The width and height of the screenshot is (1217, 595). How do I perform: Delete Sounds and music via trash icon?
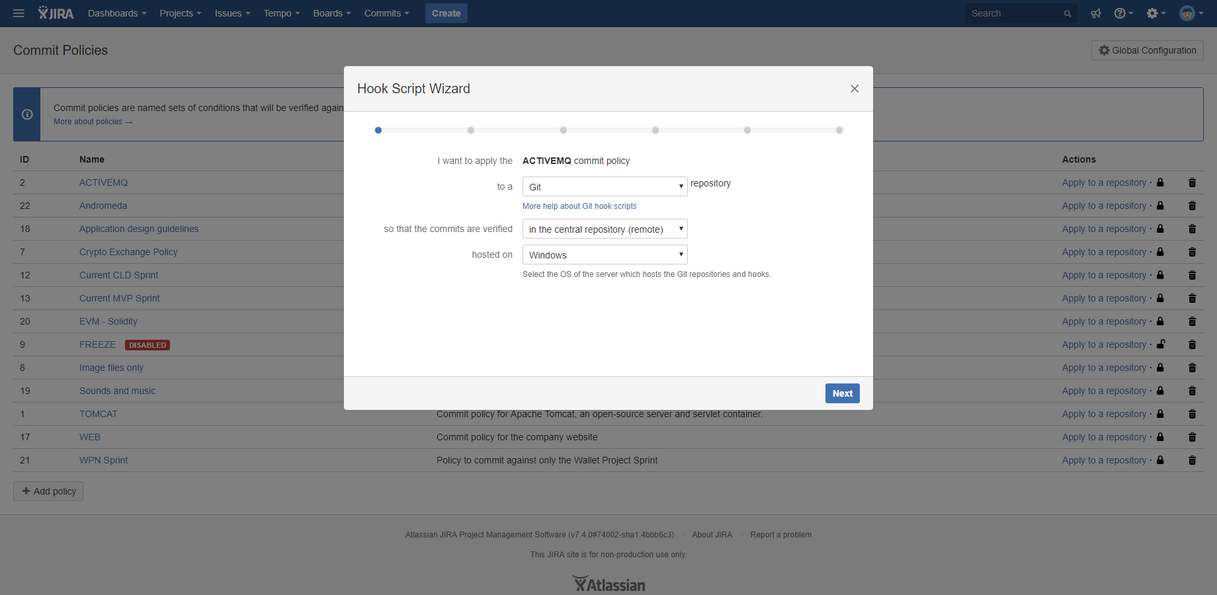click(x=1192, y=391)
